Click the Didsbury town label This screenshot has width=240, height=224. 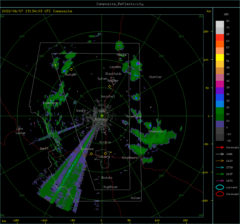pyautogui.click(x=101, y=119)
